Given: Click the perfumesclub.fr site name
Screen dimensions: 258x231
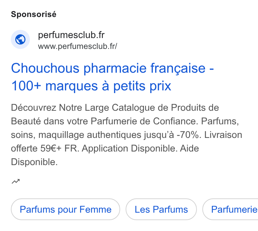Looking at the screenshot, I should pyautogui.click(x=71, y=35).
